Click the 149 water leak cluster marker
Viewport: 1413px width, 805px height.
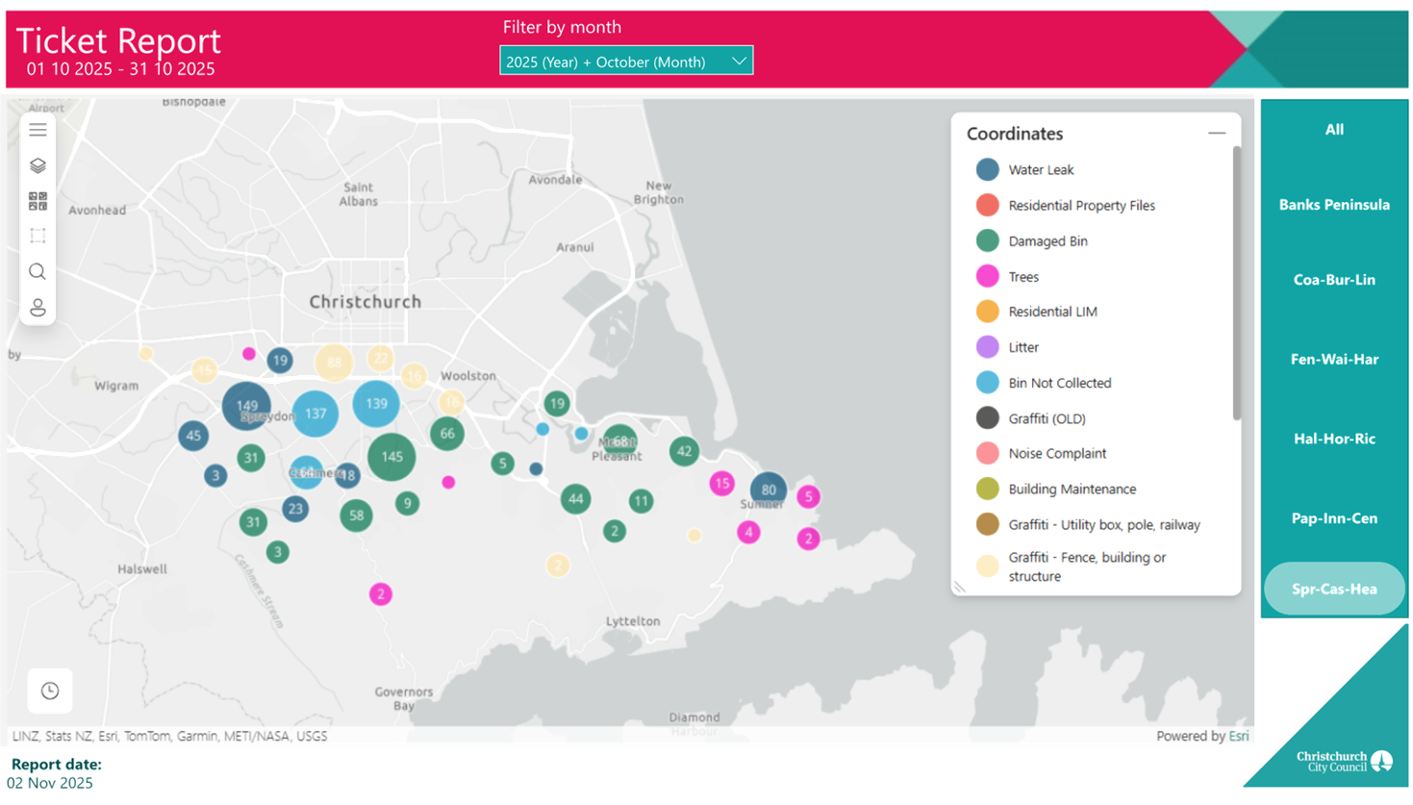click(246, 406)
